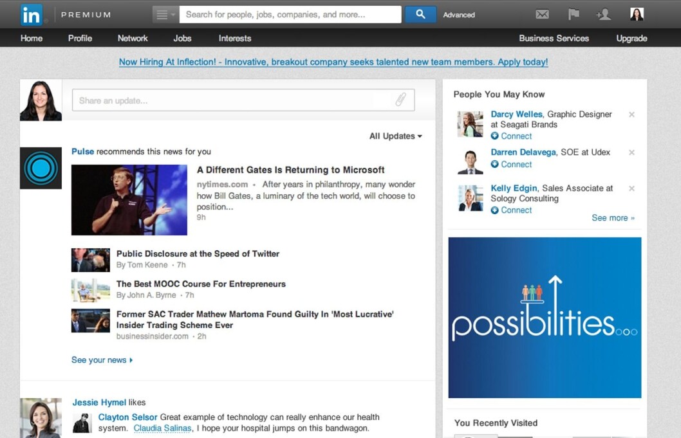This screenshot has height=438, width=681.
Task: Open Public Disclosure at the Speed of Twitter
Action: coord(198,253)
